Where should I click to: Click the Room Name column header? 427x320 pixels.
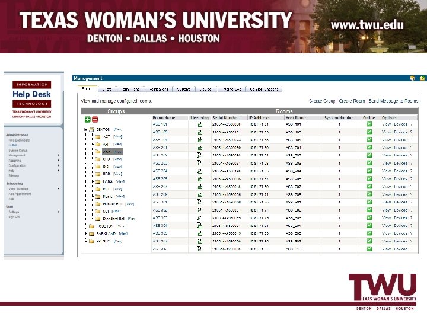pyautogui.click(x=164, y=118)
